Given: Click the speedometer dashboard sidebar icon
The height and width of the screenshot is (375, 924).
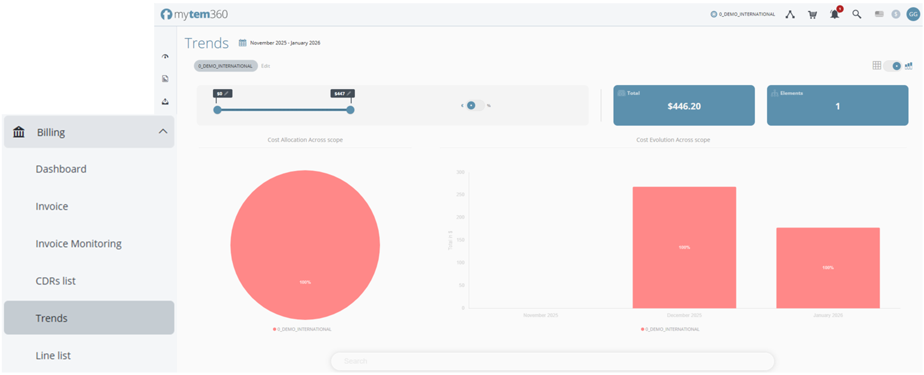Looking at the screenshot, I should [165, 56].
